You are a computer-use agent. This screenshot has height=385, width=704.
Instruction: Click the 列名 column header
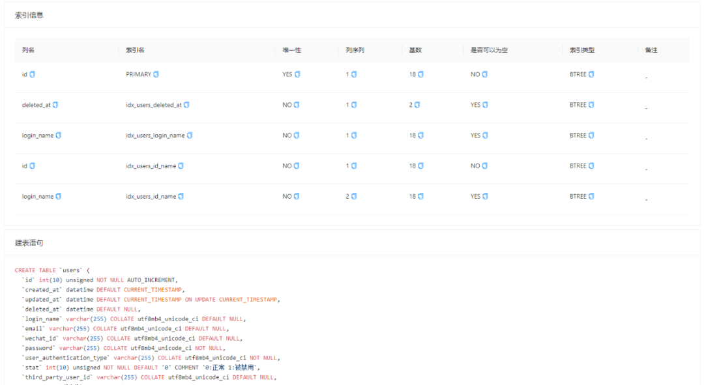point(28,50)
